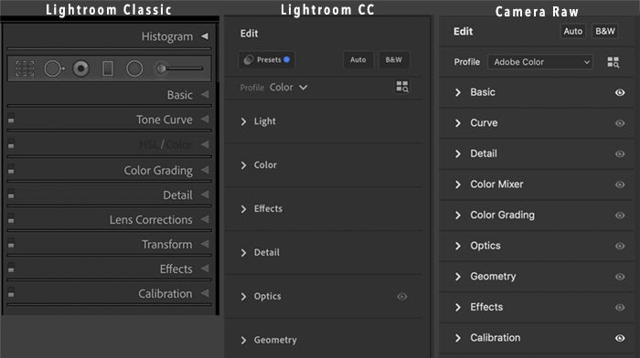Toggle Calibration panel switch in Lightroom Classic
Viewport: 640px width, 358px height.
(11, 293)
